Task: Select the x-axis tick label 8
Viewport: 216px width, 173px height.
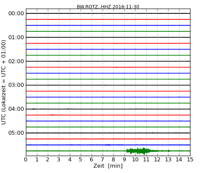Action: [113, 160]
